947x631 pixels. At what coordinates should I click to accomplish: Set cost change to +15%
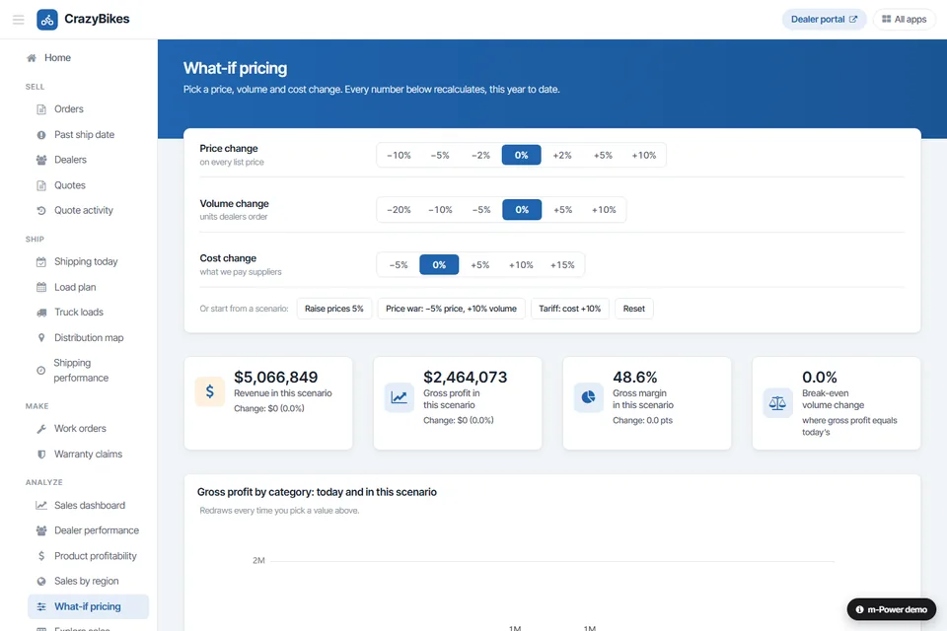point(562,264)
